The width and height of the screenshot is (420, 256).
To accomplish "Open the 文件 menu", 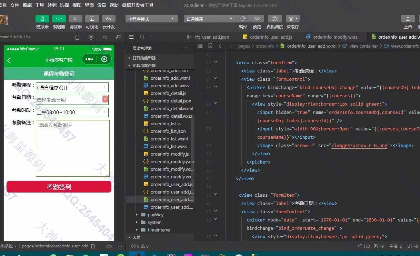I will click(x=15, y=5).
